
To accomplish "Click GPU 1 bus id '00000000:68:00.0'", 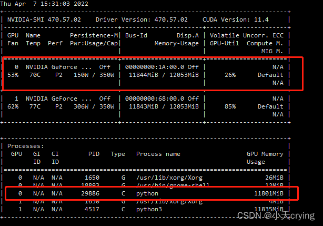I will tap(155, 99).
